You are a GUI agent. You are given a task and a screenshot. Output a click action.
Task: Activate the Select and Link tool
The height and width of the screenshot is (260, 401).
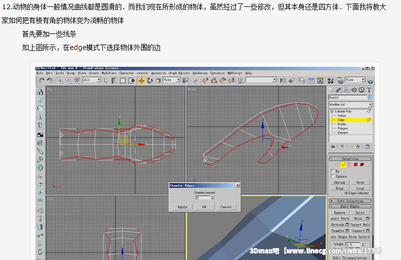60,81
